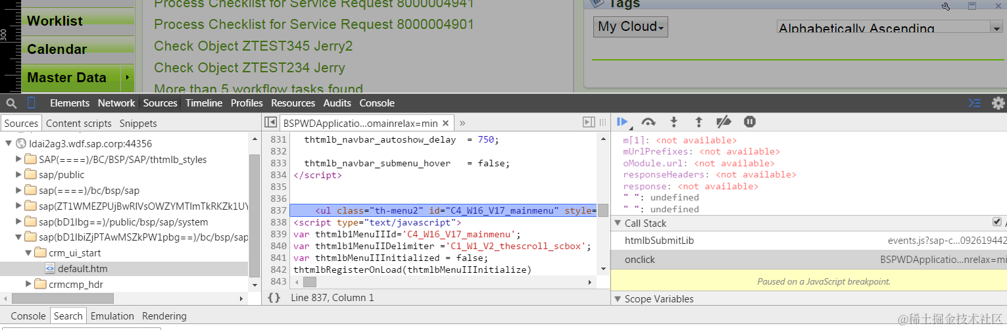Image resolution: width=1007 pixels, height=330 pixels.
Task: Click the DevTools search magnifier icon
Action: pyautogui.click(x=11, y=103)
